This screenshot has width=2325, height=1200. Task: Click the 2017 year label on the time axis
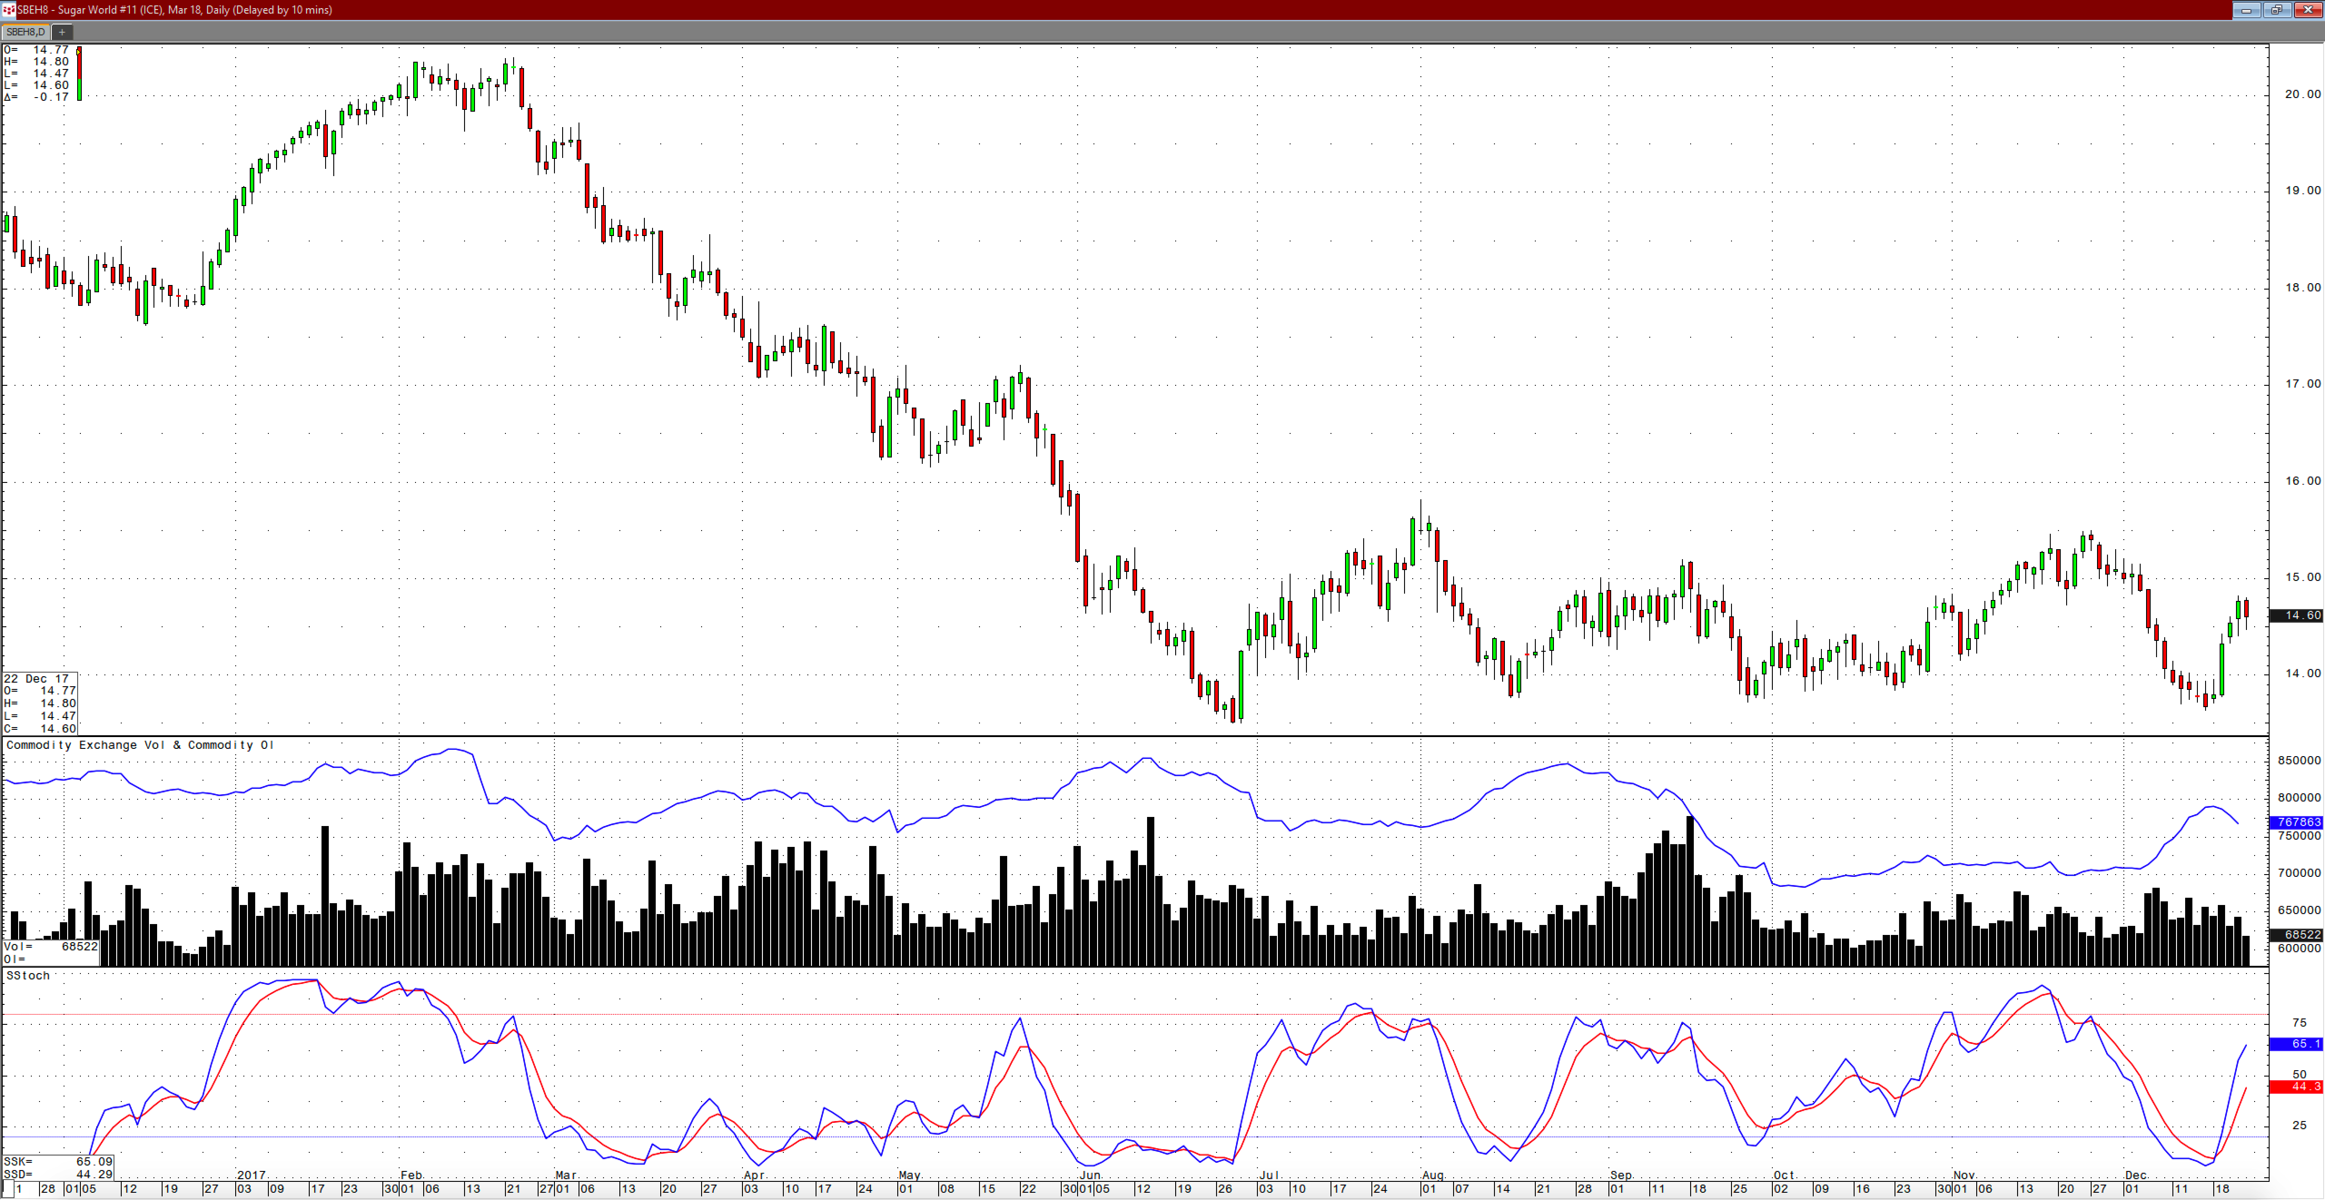(x=251, y=1175)
